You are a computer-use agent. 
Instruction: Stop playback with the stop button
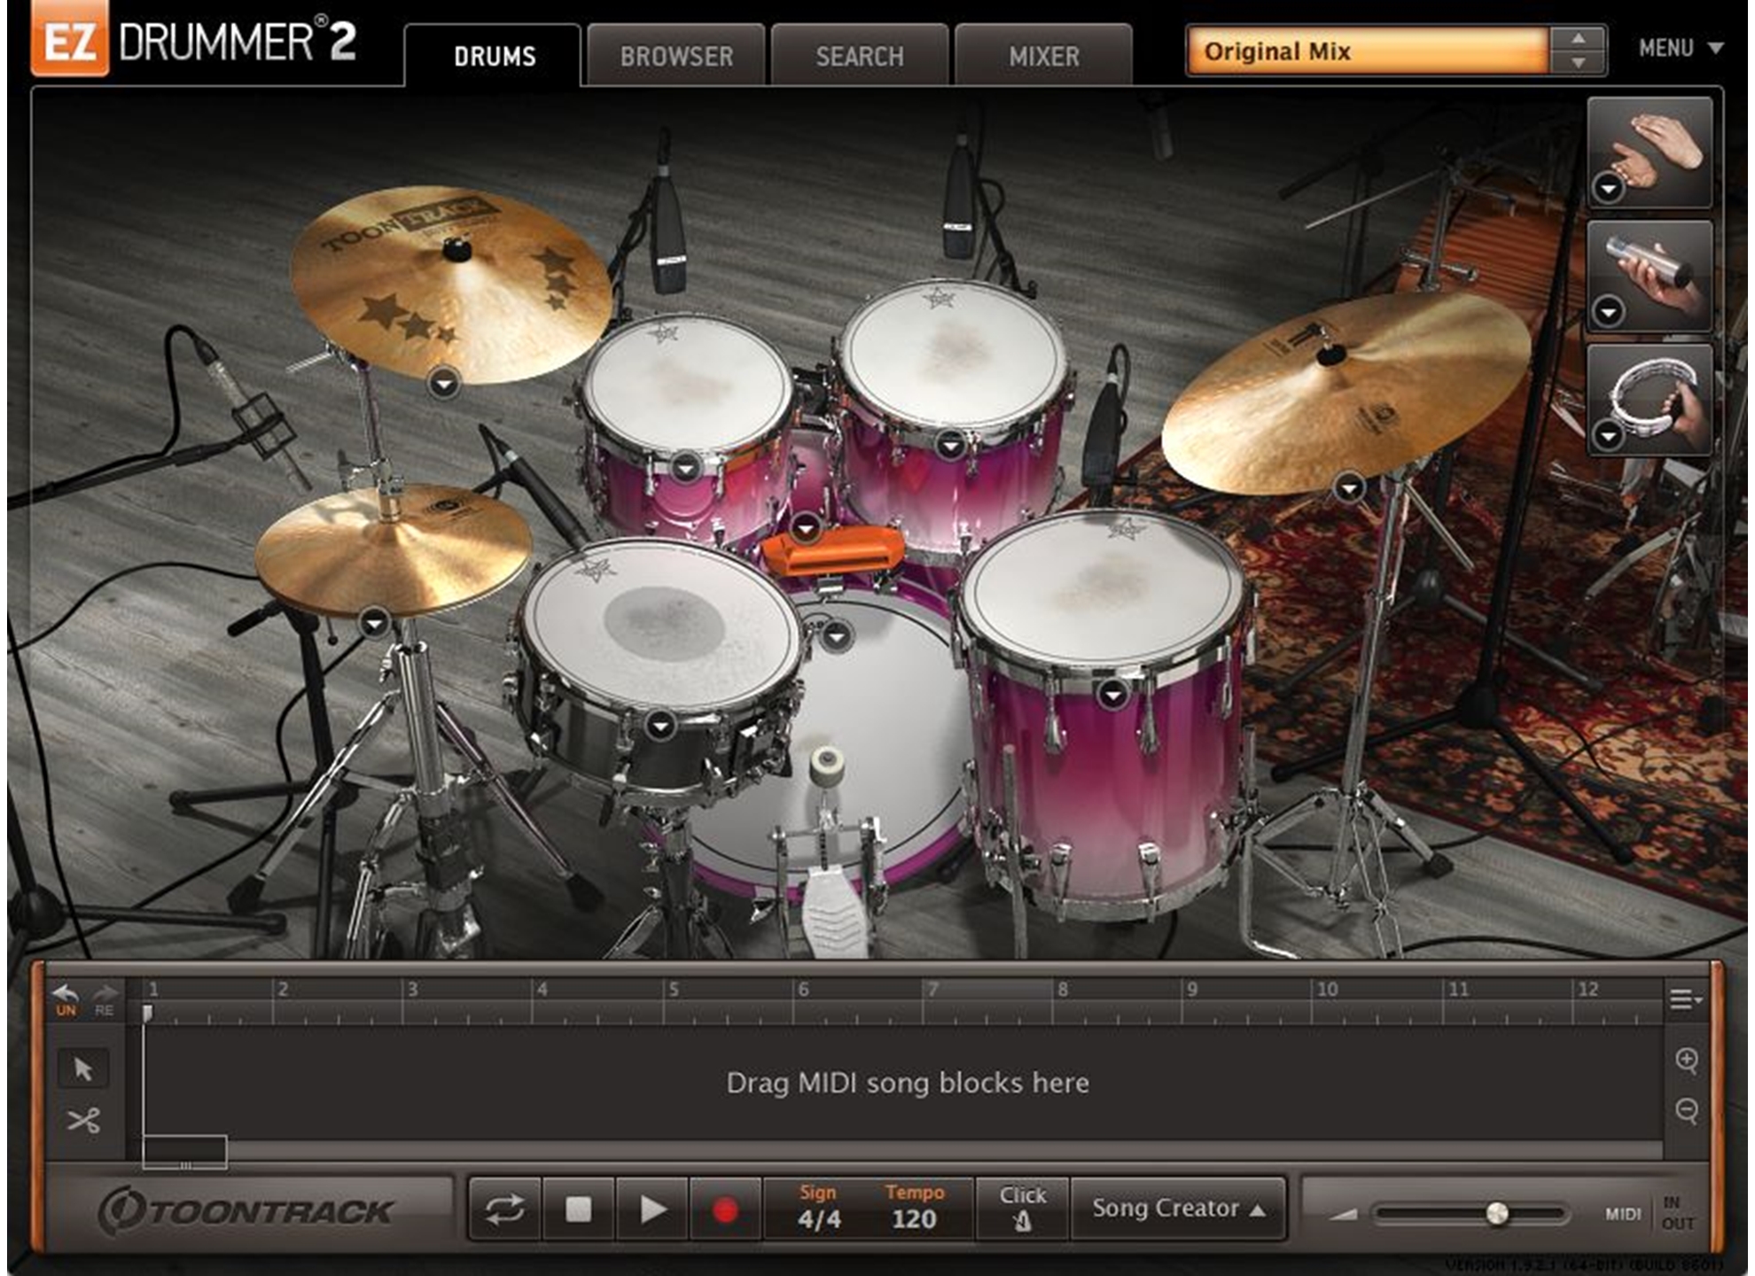tap(578, 1210)
